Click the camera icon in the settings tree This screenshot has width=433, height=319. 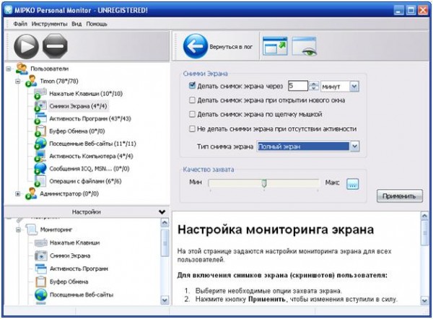pyautogui.click(x=41, y=255)
